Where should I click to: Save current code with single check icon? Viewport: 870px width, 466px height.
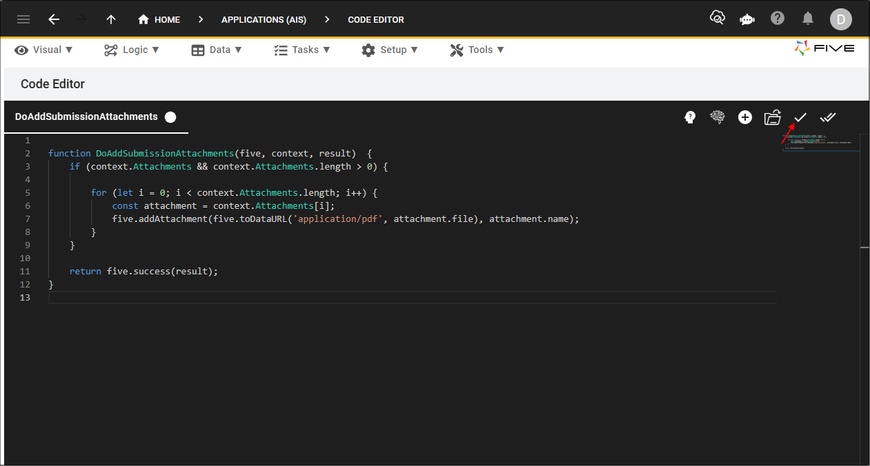coord(800,117)
